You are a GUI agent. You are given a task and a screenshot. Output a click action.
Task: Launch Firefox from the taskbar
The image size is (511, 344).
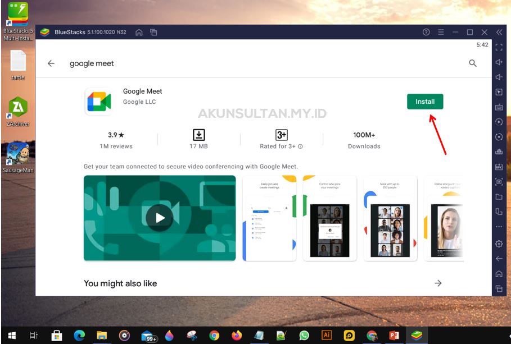coord(237,335)
